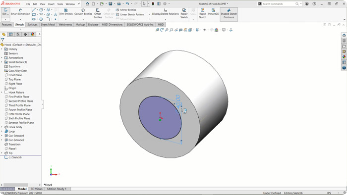Click the 40.00 diameter dimension

[178, 102]
